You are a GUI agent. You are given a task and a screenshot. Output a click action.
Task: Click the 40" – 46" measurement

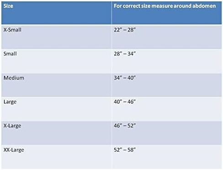click(125, 101)
